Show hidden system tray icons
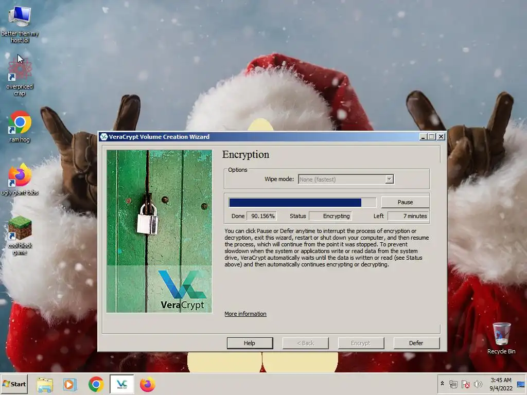This screenshot has height=395, width=527. pyautogui.click(x=442, y=384)
